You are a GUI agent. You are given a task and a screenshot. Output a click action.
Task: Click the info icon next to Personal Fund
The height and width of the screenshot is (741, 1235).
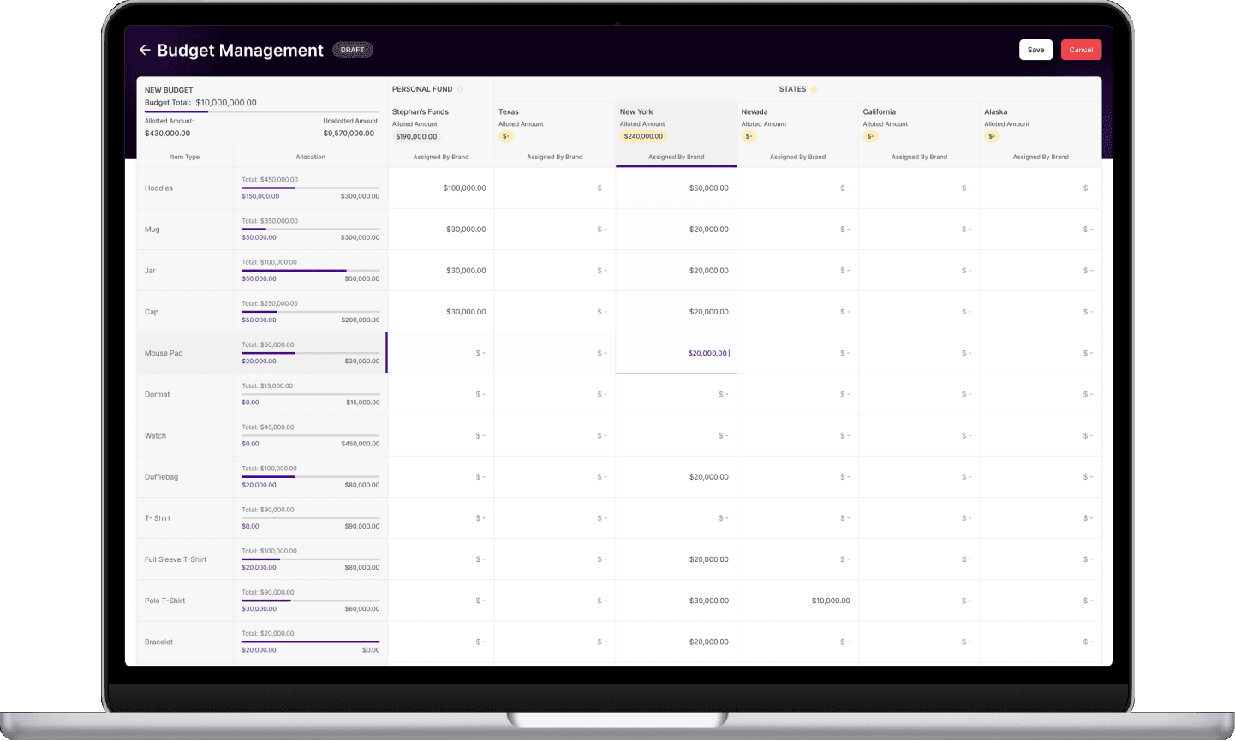coord(461,89)
